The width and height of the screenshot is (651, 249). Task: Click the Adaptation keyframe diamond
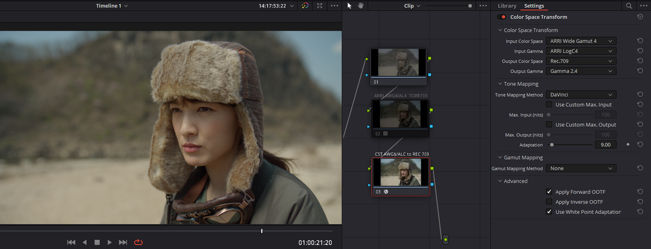(x=628, y=145)
